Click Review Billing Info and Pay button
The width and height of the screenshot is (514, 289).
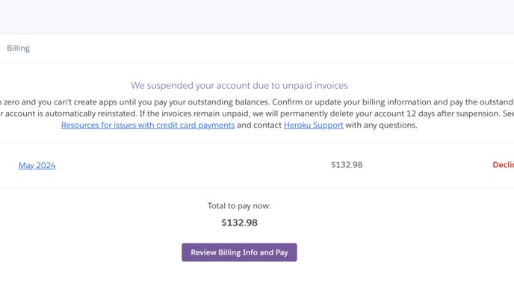point(239,252)
